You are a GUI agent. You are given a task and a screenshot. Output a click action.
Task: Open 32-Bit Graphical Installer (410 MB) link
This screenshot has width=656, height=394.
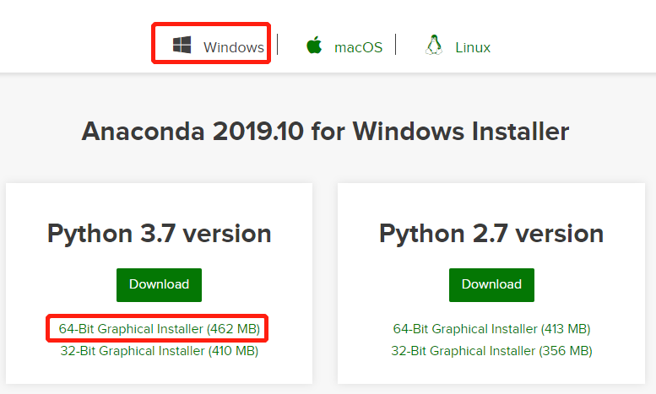click(159, 350)
